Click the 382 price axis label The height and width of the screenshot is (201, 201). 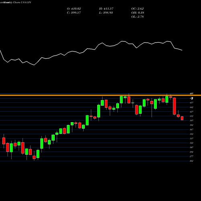tap(192, 125)
